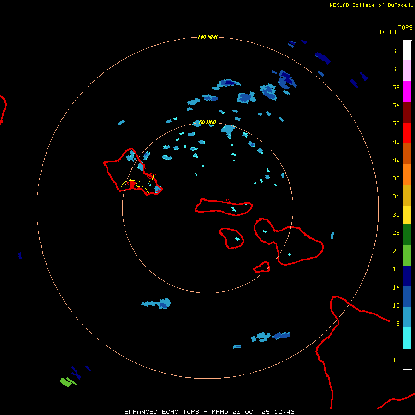Click the 22 legend value
Image resolution: width=415 pixels, height=415 pixels.
click(396, 251)
